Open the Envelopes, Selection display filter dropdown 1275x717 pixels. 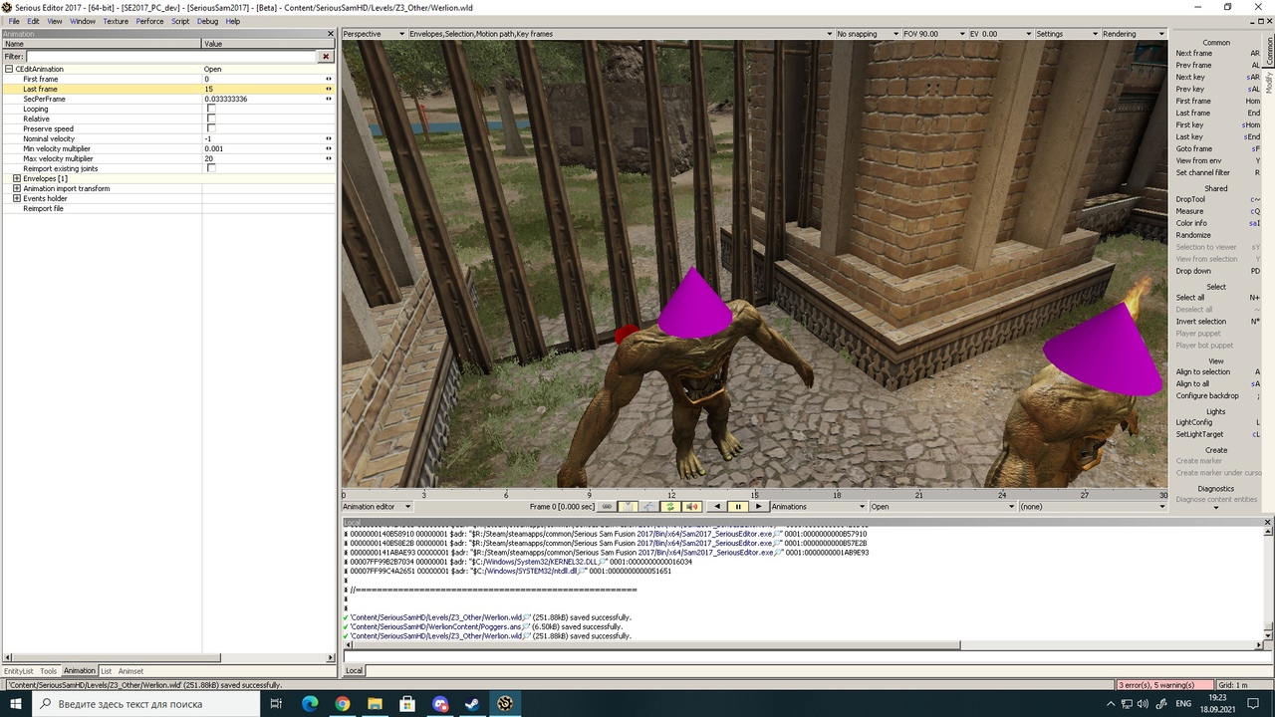[x=621, y=34]
